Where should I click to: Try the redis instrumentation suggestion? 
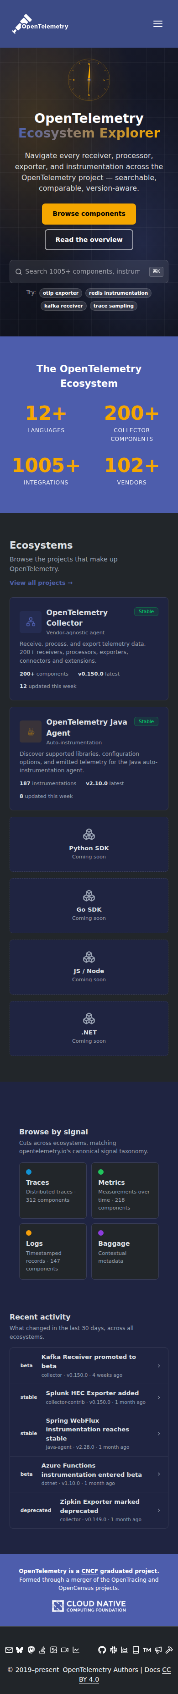[119, 293]
